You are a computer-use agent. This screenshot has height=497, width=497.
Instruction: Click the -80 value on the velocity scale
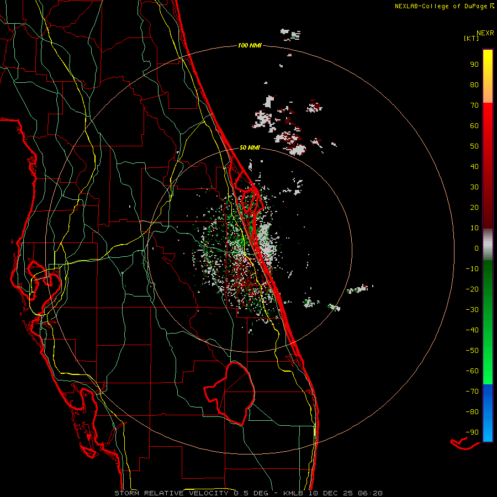[472, 412]
